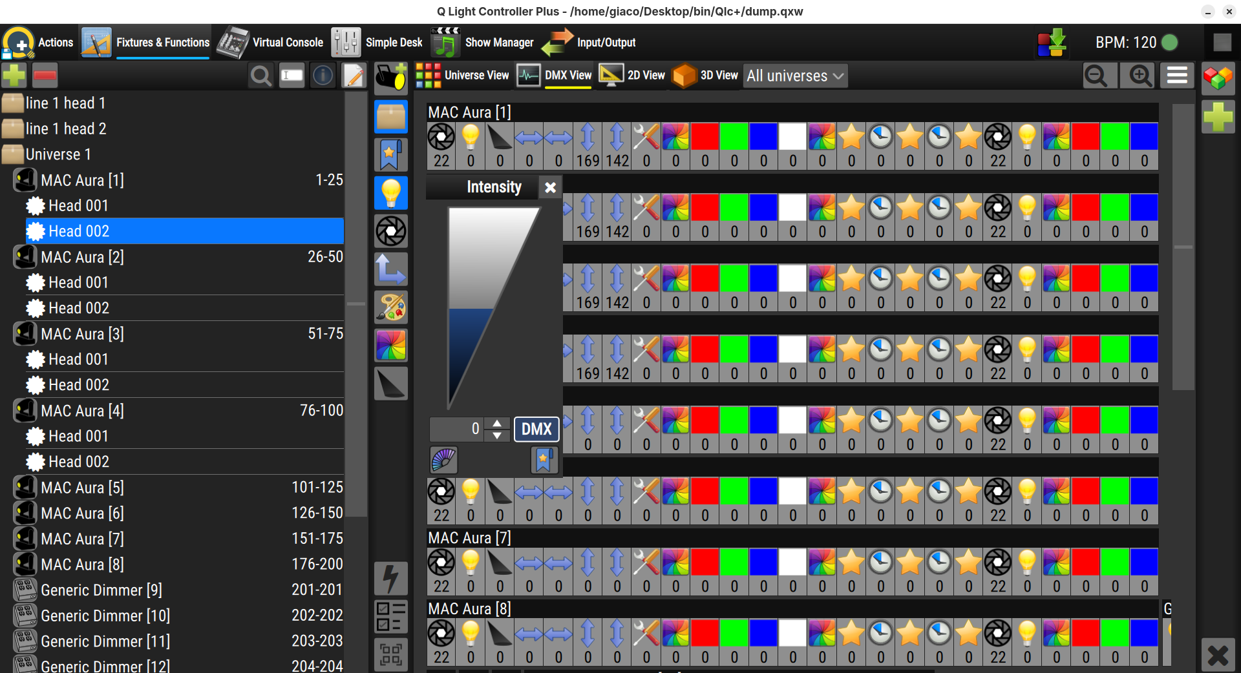The height and width of the screenshot is (673, 1241).
Task: Click the grid align icon in the side strip
Action: coord(391,654)
